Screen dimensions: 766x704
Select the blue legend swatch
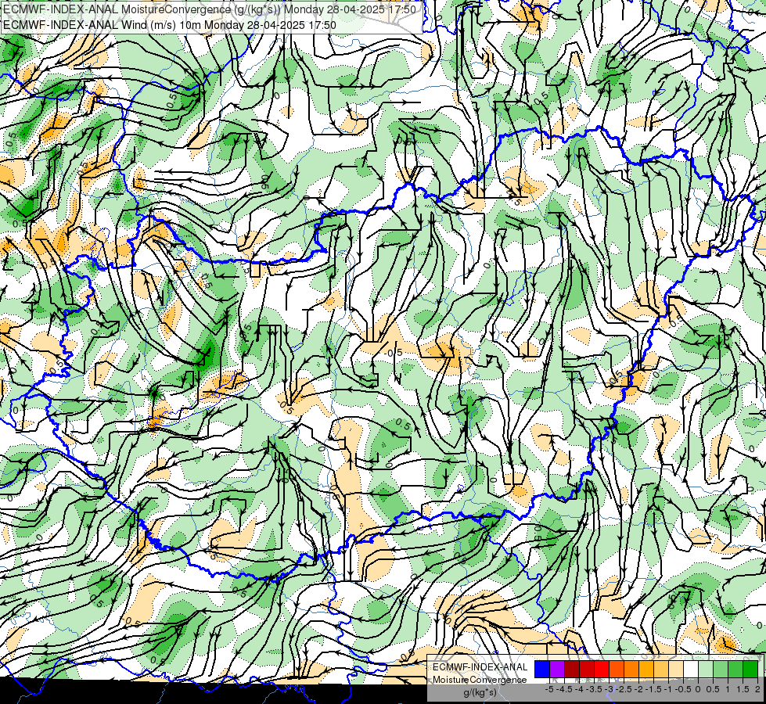pyautogui.click(x=541, y=670)
